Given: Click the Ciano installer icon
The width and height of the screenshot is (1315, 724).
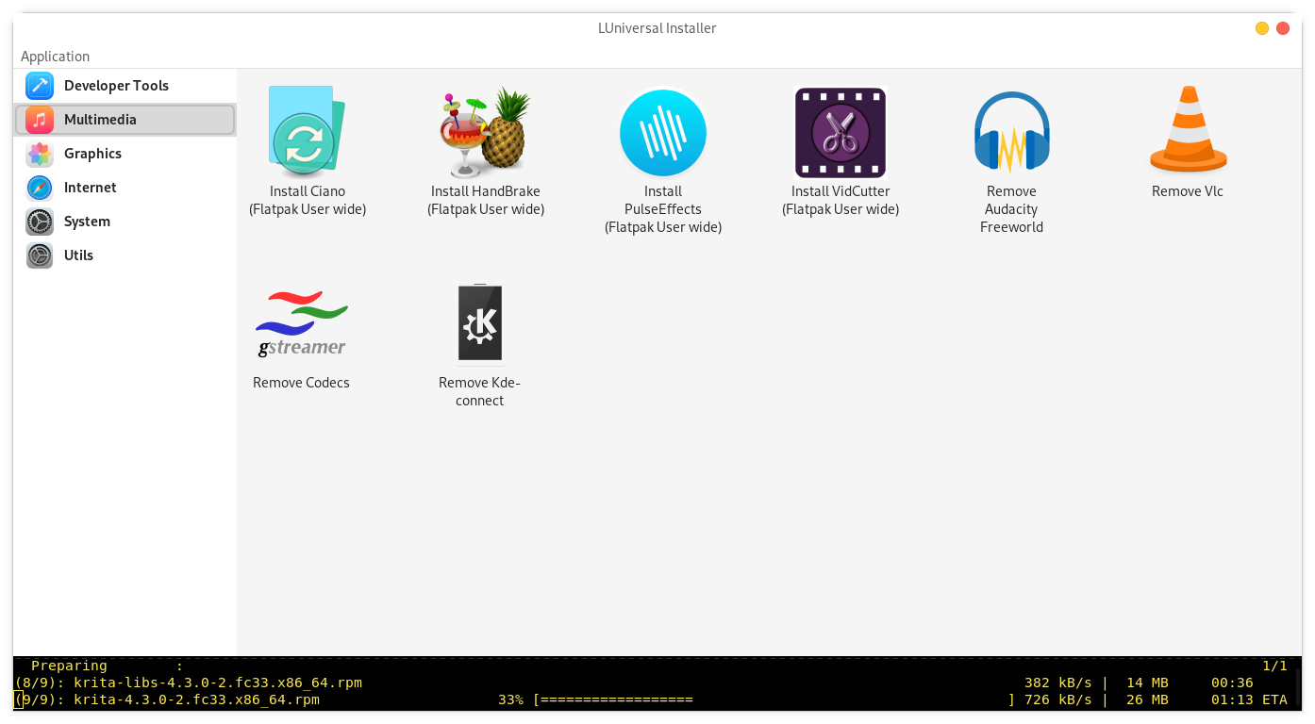Looking at the screenshot, I should coord(308,132).
